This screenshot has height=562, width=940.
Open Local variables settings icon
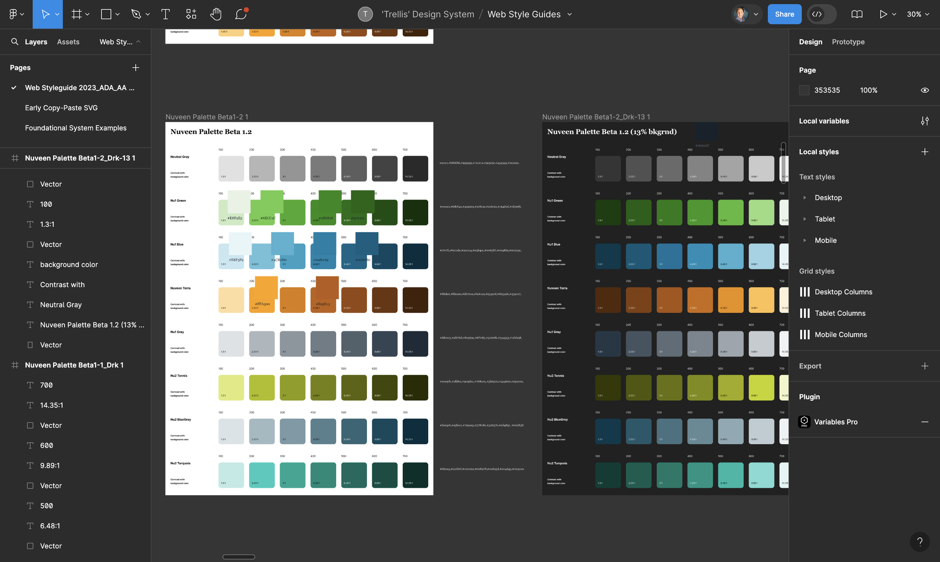925,121
